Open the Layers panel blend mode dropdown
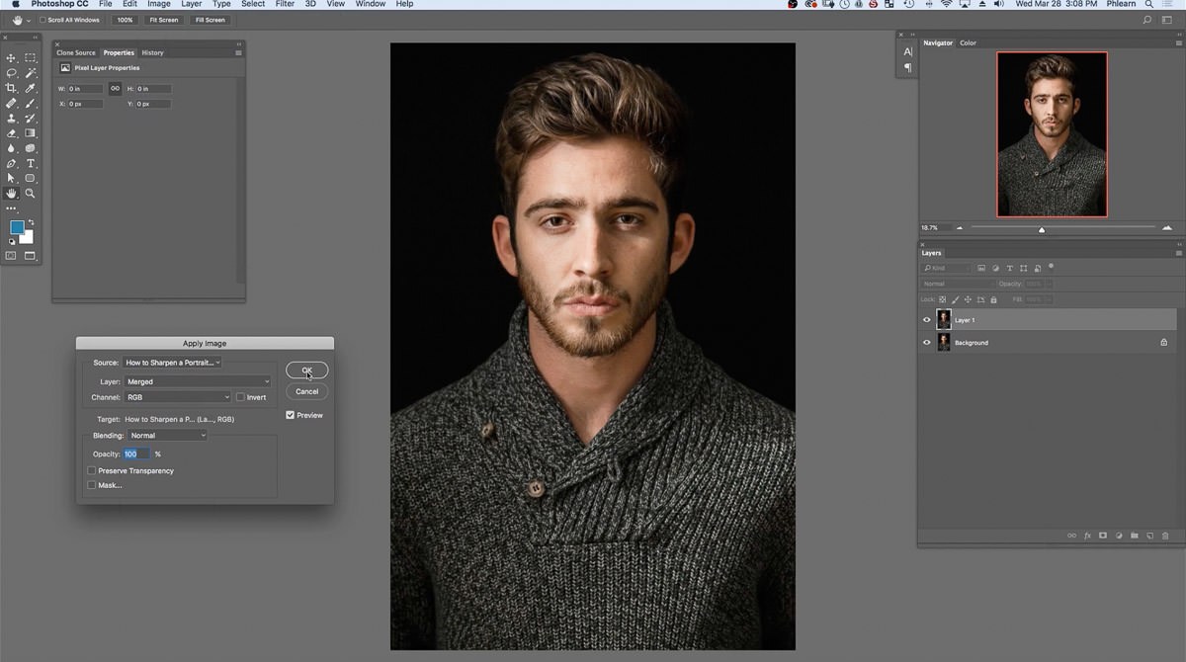The height and width of the screenshot is (662, 1186). pyautogui.click(x=956, y=284)
